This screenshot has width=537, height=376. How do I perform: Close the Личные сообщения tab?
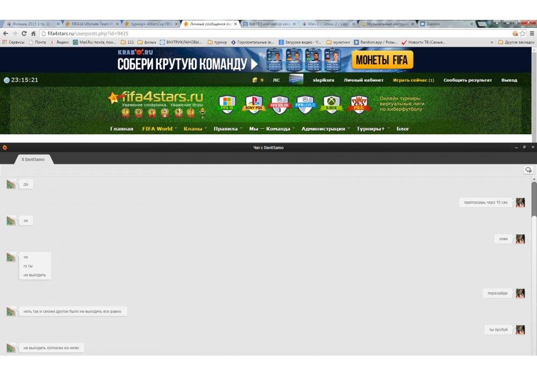pos(236,24)
